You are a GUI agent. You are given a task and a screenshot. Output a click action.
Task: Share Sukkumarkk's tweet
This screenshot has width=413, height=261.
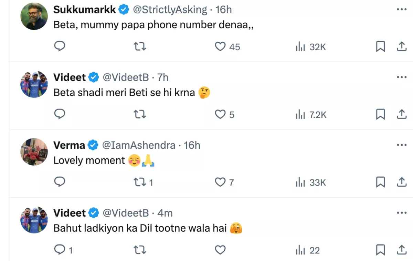(402, 46)
